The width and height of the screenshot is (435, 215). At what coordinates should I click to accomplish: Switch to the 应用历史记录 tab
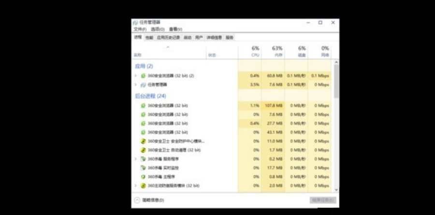coord(168,38)
